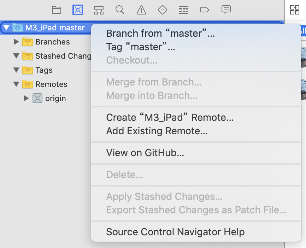Viewport: 306px width, 248px height.
Task: Show the Issue navigator warning icon
Action: click(141, 10)
